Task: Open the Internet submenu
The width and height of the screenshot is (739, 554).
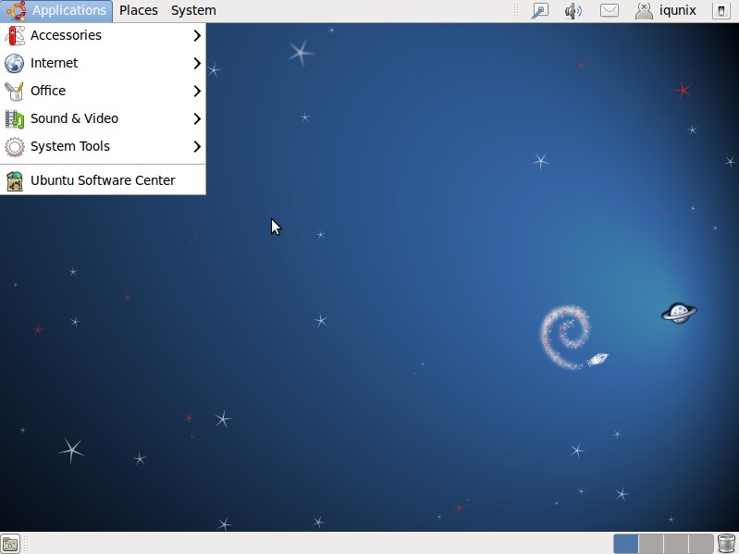Action: (103, 63)
